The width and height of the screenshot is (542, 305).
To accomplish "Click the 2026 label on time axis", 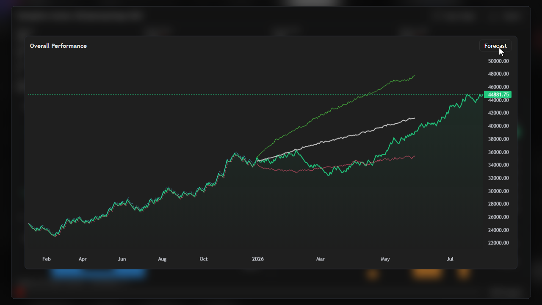I will (258, 259).
